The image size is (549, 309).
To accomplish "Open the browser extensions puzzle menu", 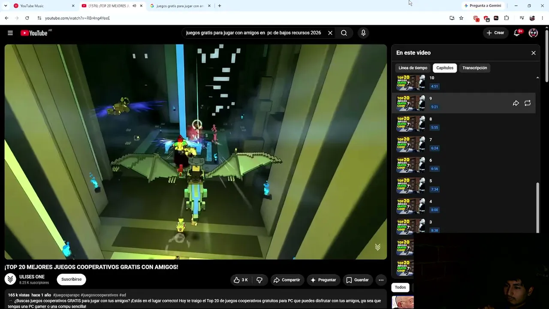I will pyautogui.click(x=507, y=18).
